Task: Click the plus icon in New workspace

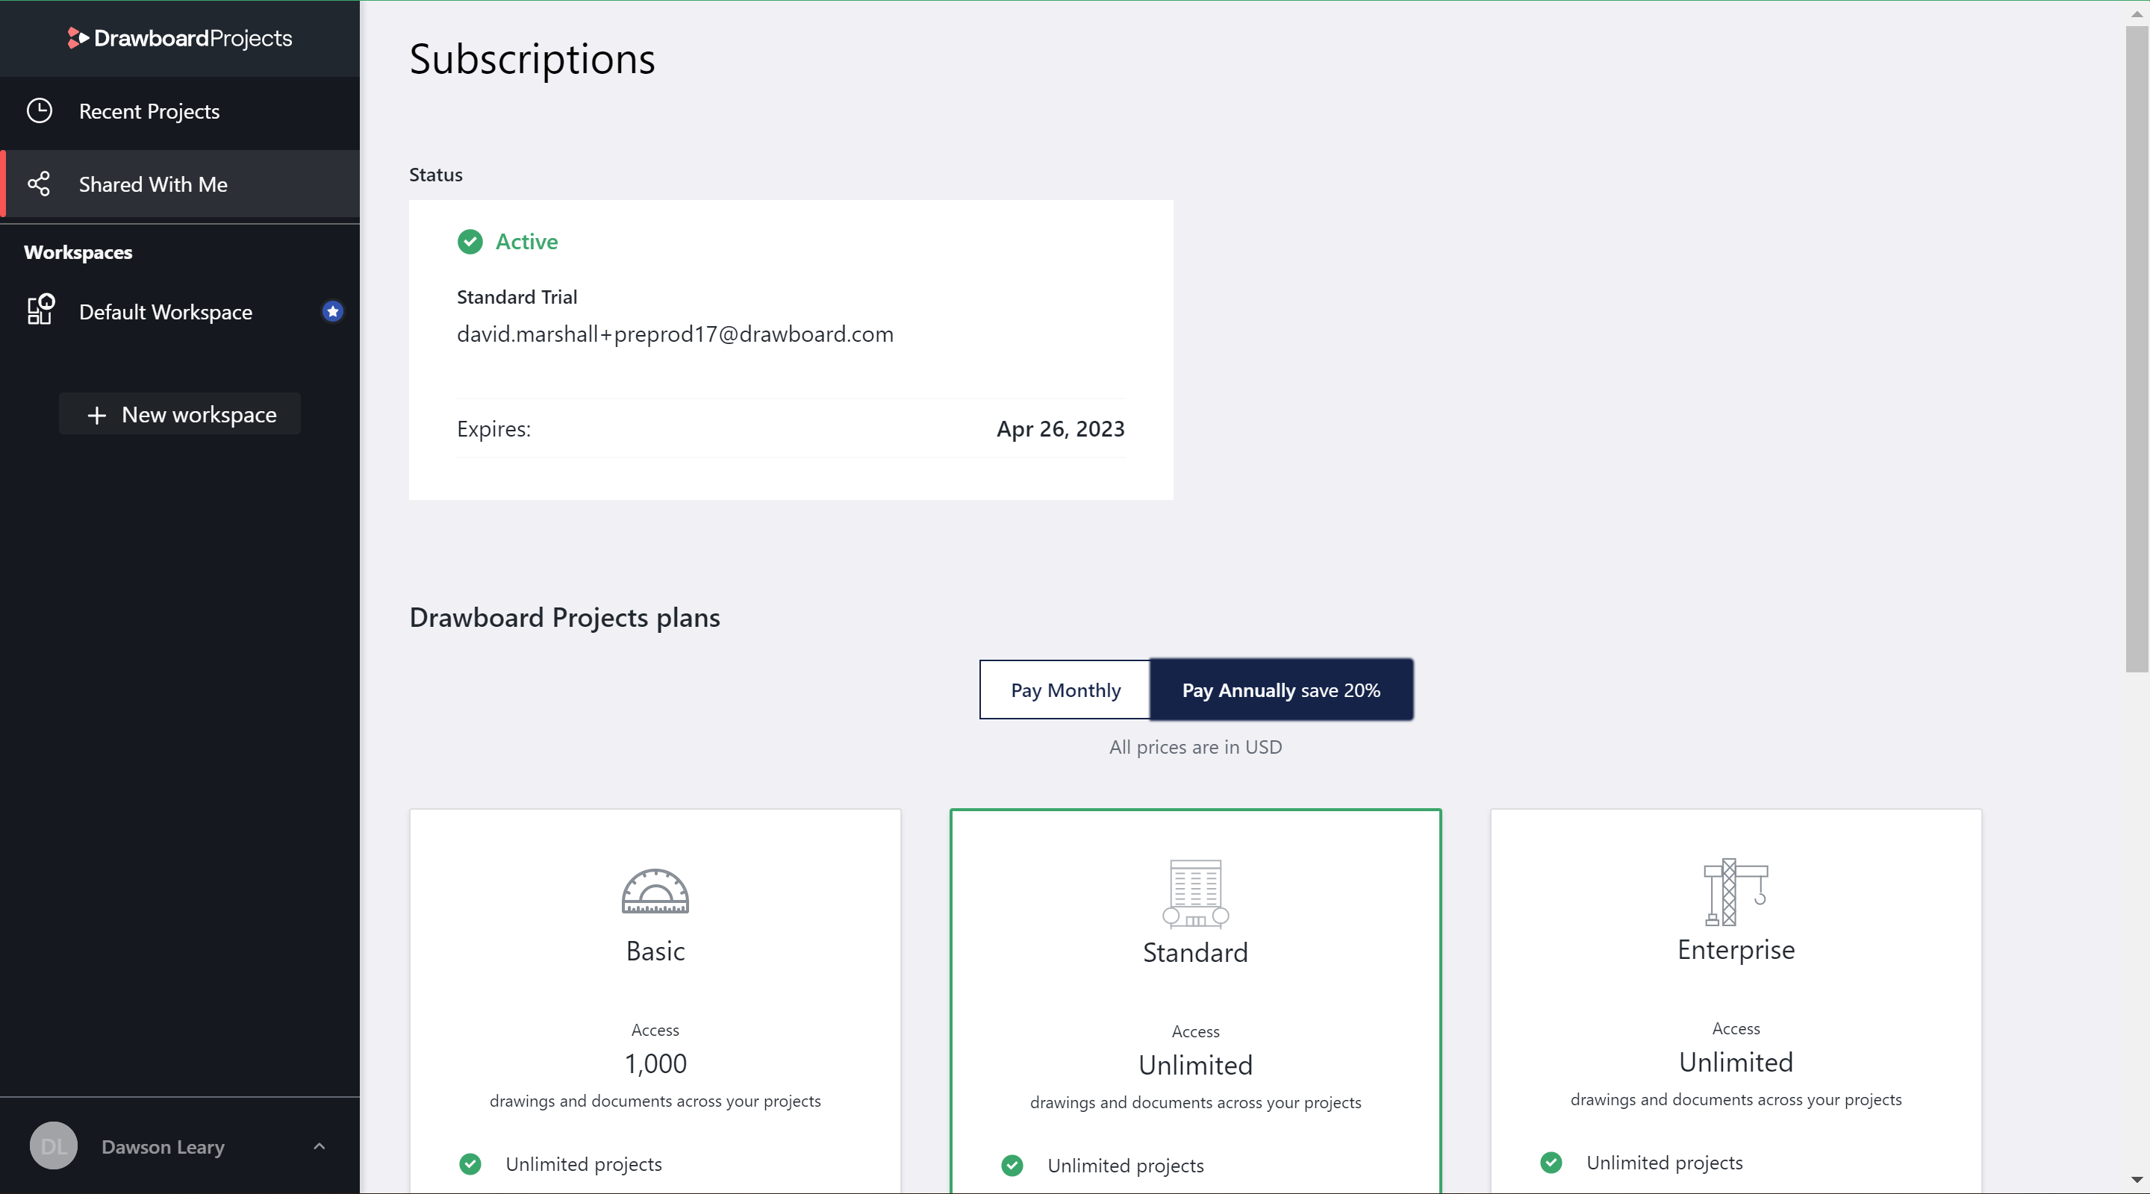Action: point(97,415)
